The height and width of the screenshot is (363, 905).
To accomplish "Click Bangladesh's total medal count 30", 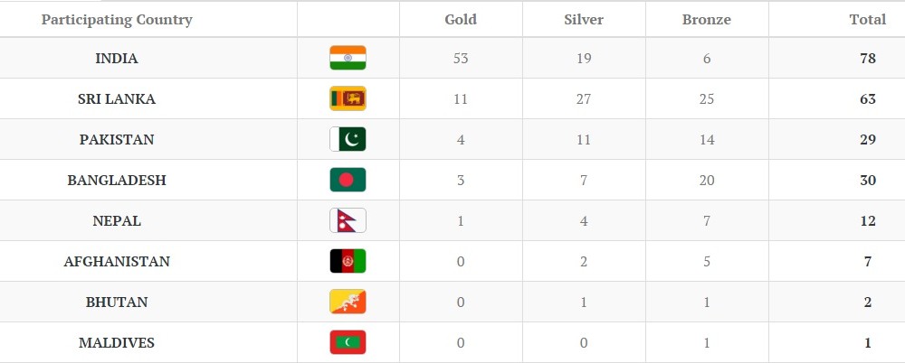I will tap(868, 181).
